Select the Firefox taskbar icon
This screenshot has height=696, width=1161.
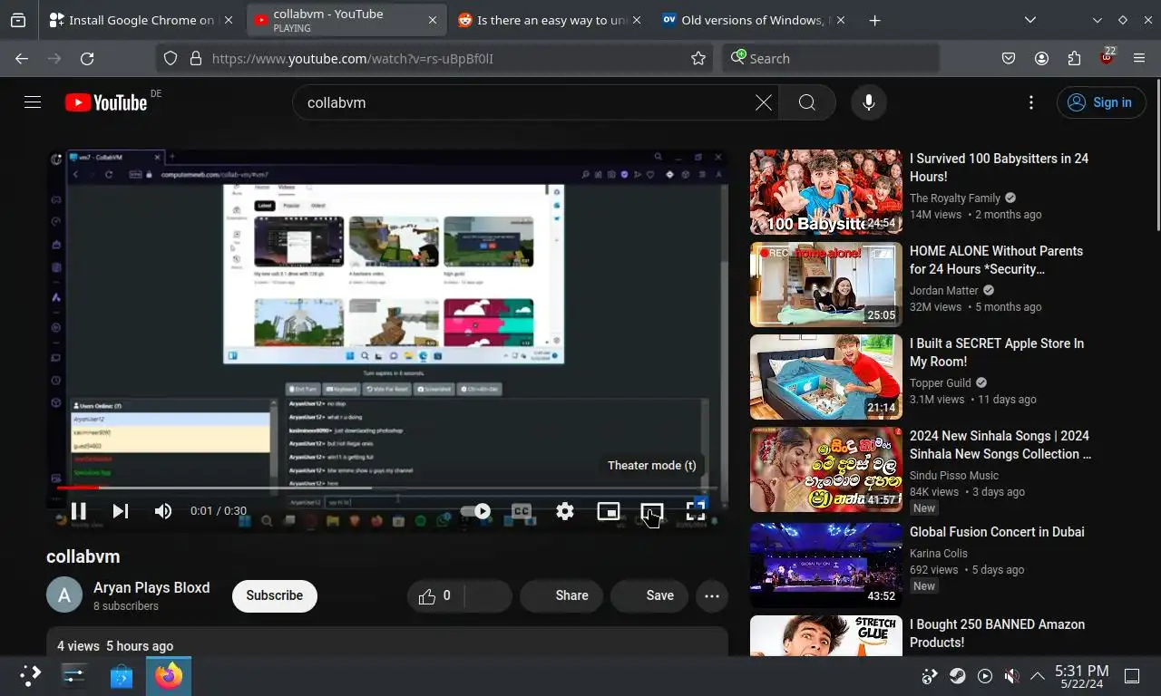[x=169, y=675]
